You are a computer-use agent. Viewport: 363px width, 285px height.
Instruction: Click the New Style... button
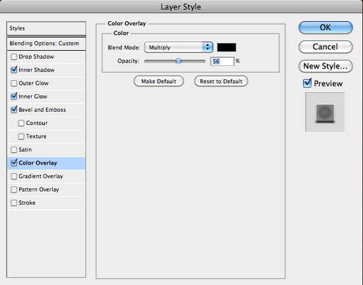click(x=325, y=66)
